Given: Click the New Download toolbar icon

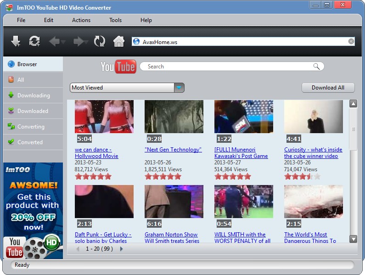Looking at the screenshot, I should (16, 41).
